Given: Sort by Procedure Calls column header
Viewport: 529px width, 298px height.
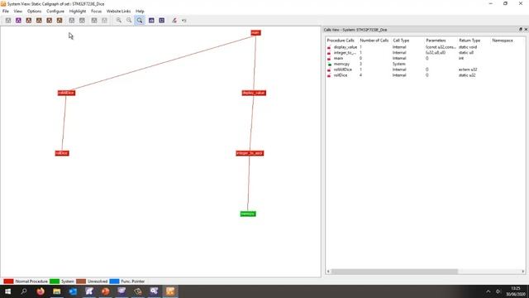Looking at the screenshot, I should [341, 41].
